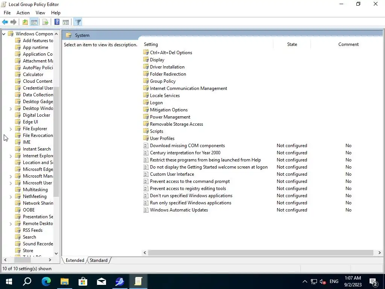Toggle the Show/Hide Action Pane icon
This screenshot has height=289, width=385.
[66, 22]
